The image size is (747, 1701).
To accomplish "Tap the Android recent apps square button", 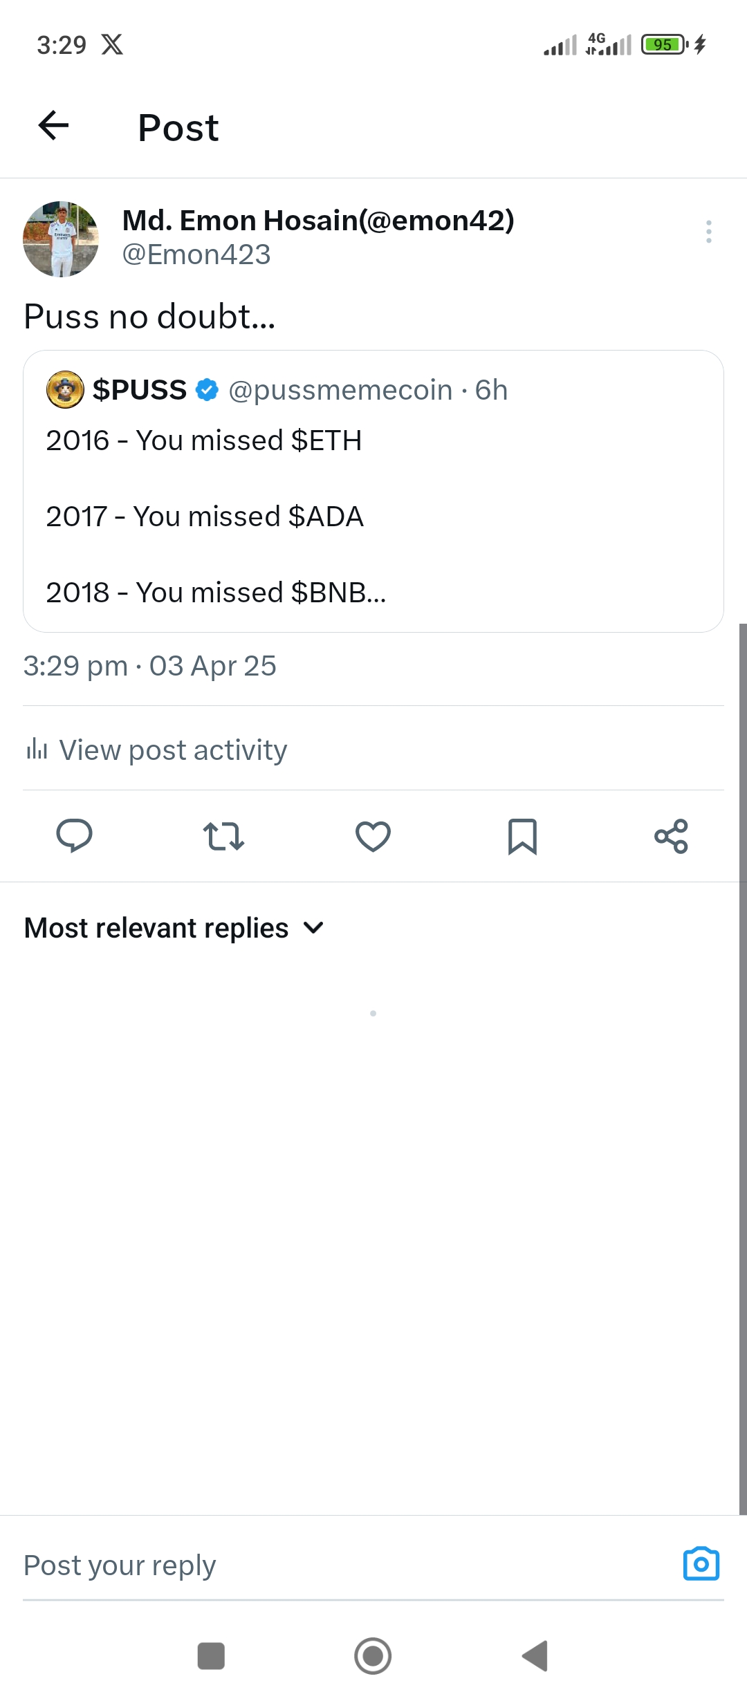I will pos(211,1656).
